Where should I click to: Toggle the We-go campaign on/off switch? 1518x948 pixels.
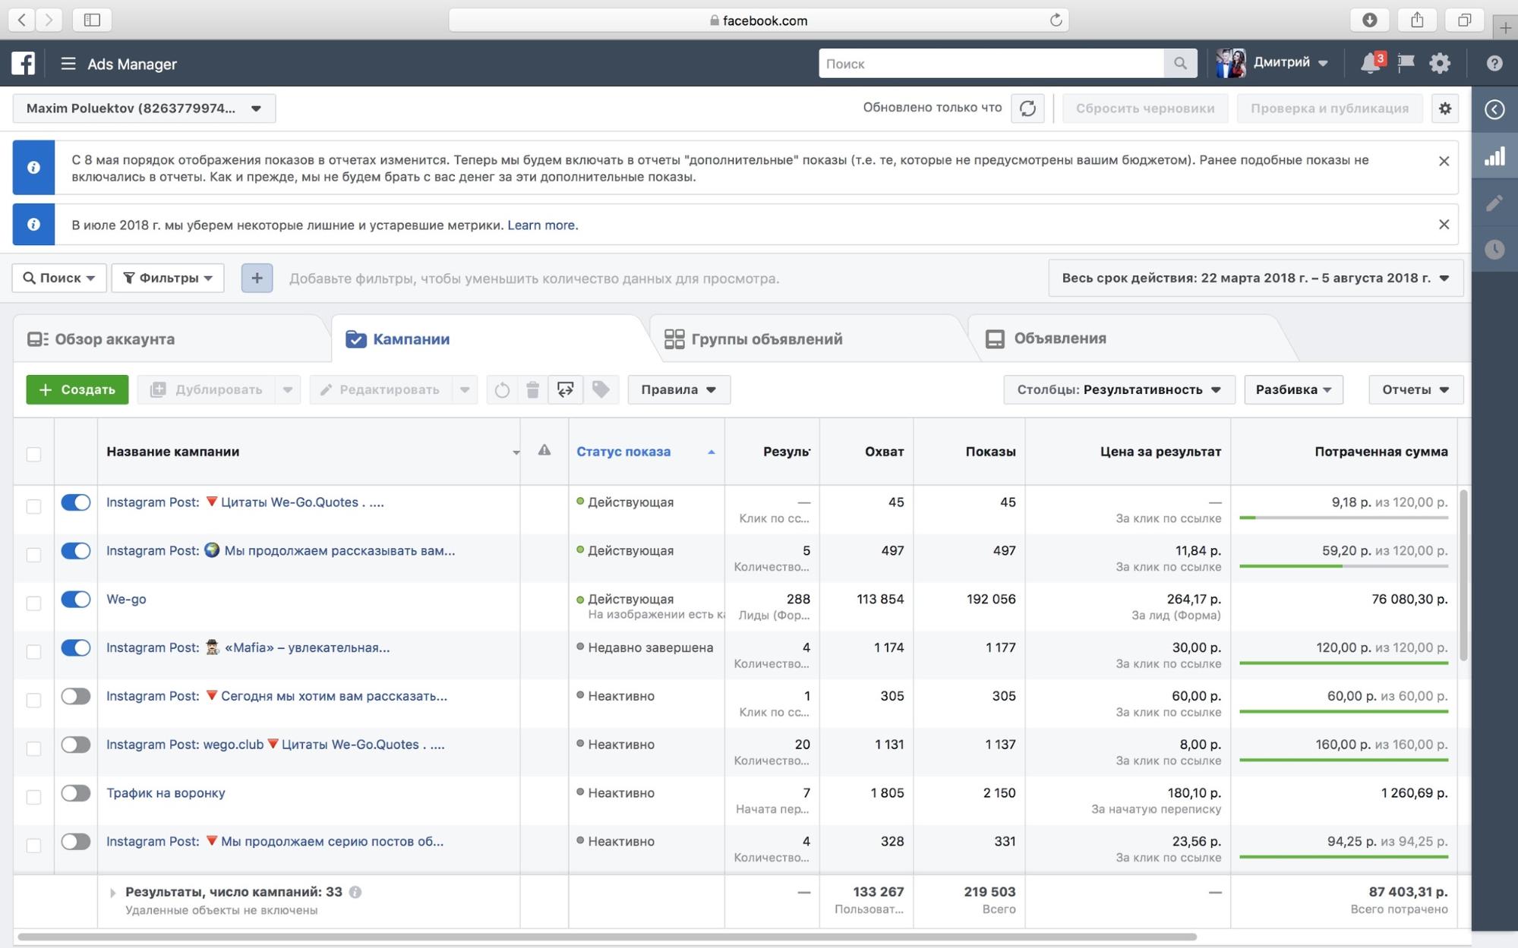pyautogui.click(x=75, y=599)
